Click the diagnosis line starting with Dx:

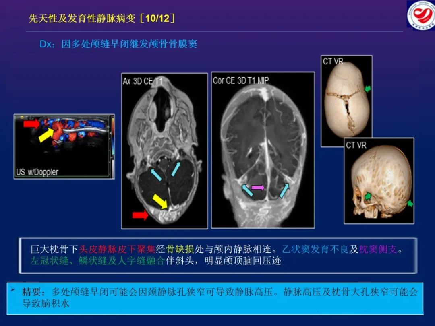118,44
